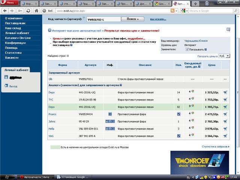Open the RSS feed dropdown arrow
This screenshot has height=180, width=240.
[x=176, y=11]
